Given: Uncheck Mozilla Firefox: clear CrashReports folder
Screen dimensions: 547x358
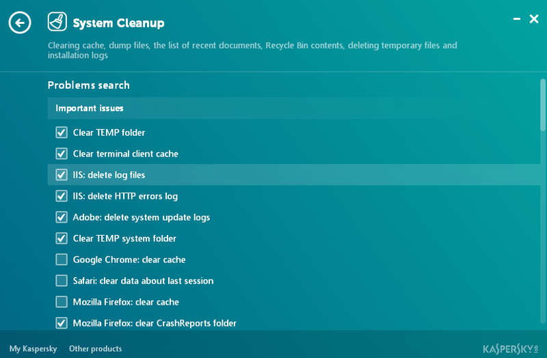Looking at the screenshot, I should click(62, 323).
